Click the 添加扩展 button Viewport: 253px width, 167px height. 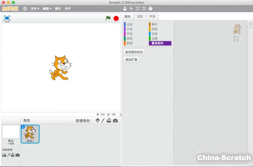point(131,59)
